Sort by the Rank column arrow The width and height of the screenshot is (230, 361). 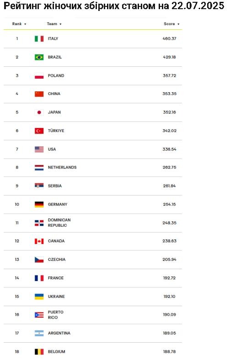coord(25,24)
